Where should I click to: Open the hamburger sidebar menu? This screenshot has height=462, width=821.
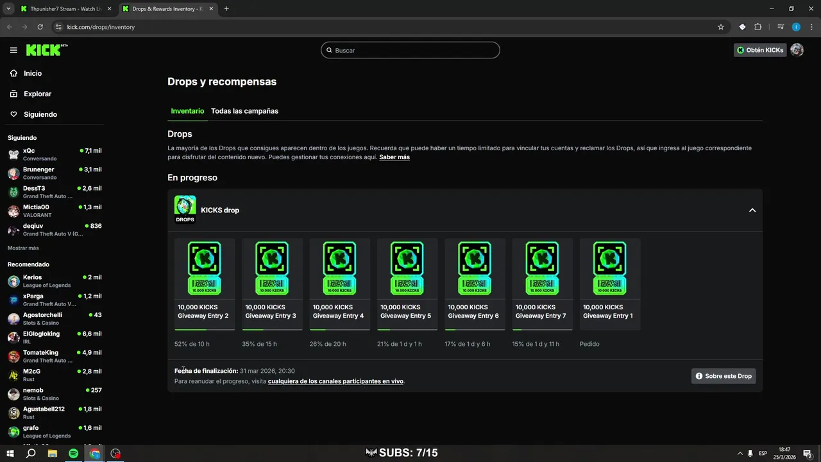(x=13, y=50)
